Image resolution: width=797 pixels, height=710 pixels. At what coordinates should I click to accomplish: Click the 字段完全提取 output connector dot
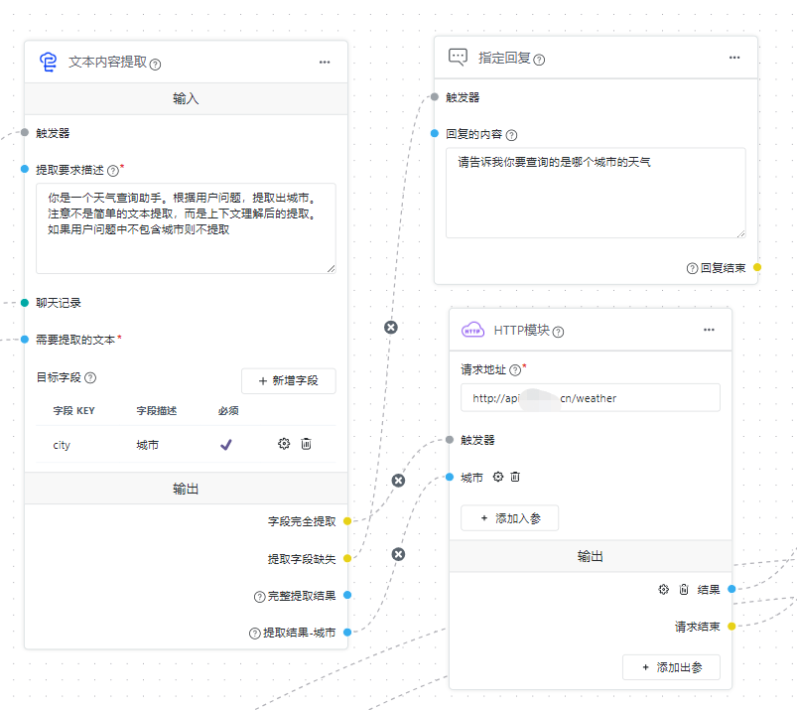point(346,520)
